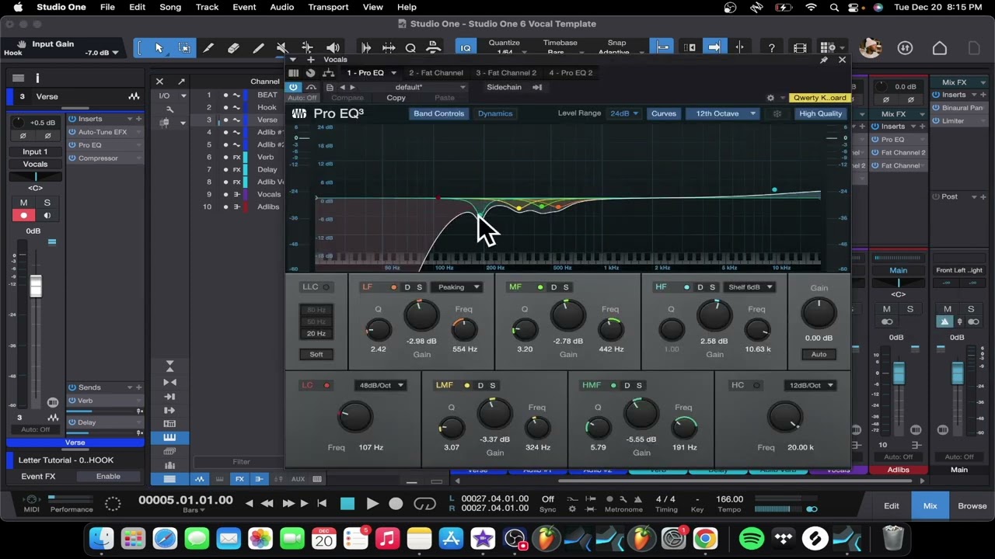Switch to the Browse view tab
Image resolution: width=995 pixels, height=559 pixels.
point(972,506)
